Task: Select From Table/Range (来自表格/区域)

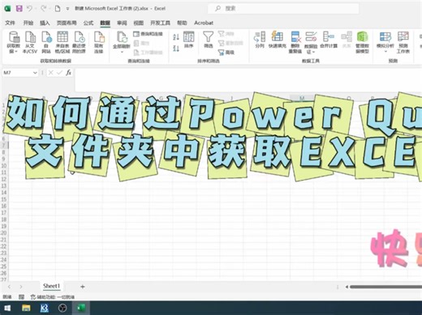Action: 62,42
